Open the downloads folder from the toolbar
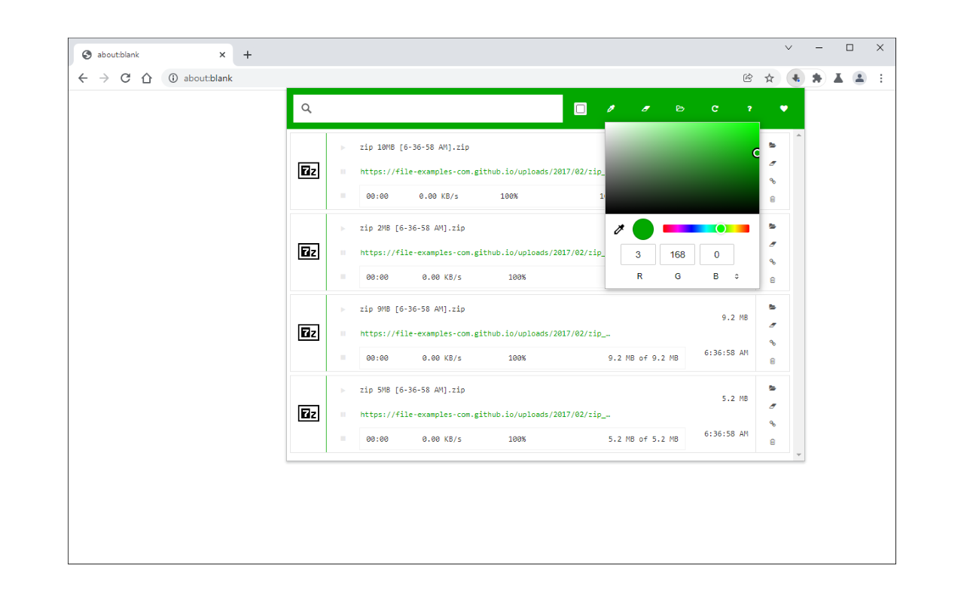 (x=680, y=108)
